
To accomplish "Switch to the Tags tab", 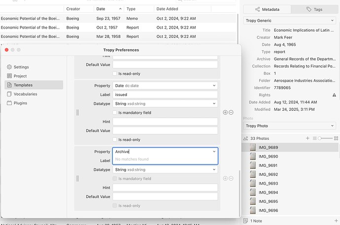I will point(315,9).
